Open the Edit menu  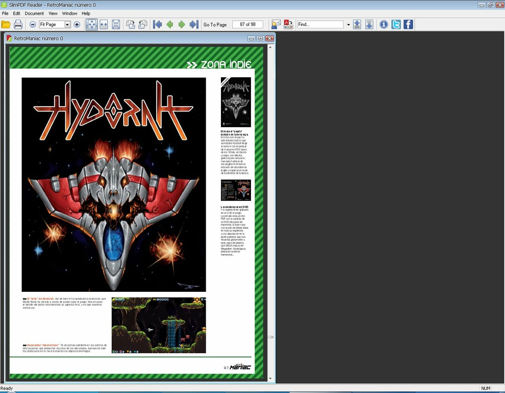(16, 13)
